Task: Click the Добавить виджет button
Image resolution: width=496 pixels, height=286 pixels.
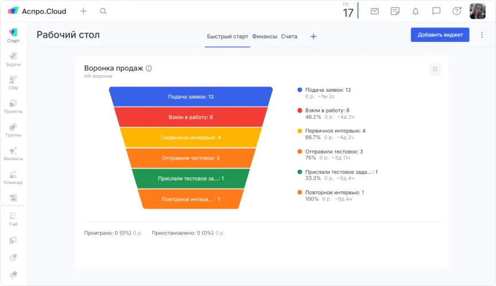Action: (x=440, y=35)
